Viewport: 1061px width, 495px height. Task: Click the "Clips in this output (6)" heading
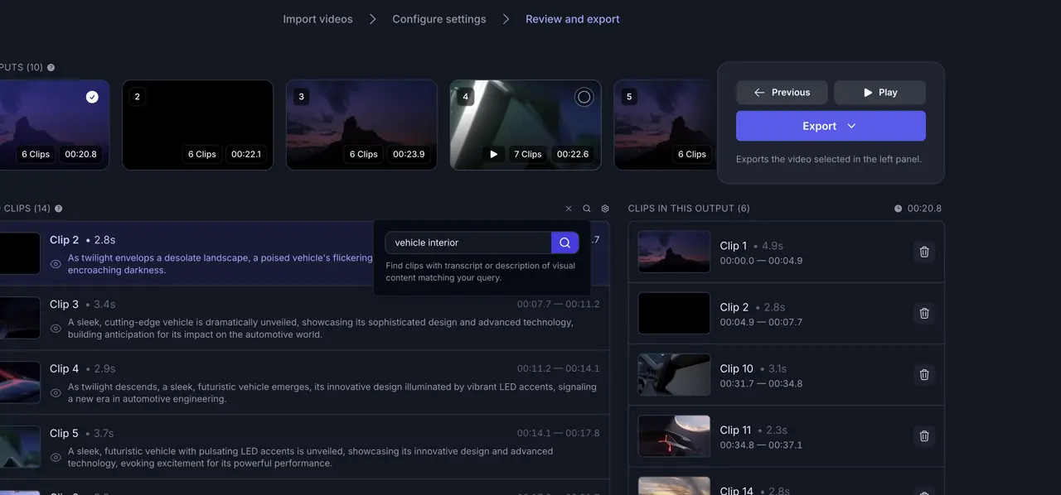689,209
